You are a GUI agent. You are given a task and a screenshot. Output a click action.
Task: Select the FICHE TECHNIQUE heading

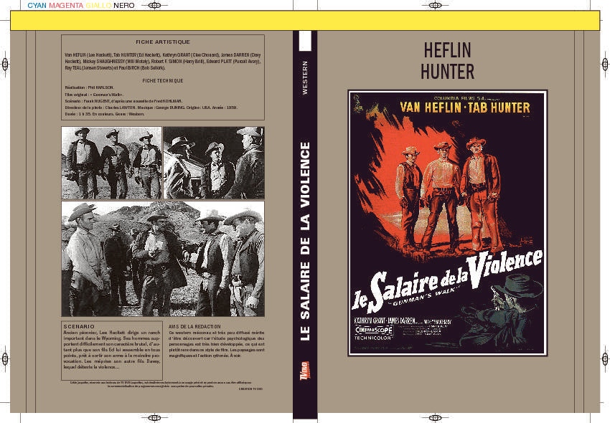[163, 81]
